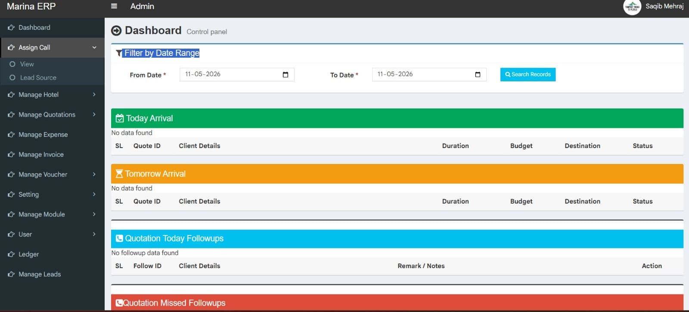The image size is (689, 312).
Task: Click the Manage Invoice hand icon
Action: 11,154
